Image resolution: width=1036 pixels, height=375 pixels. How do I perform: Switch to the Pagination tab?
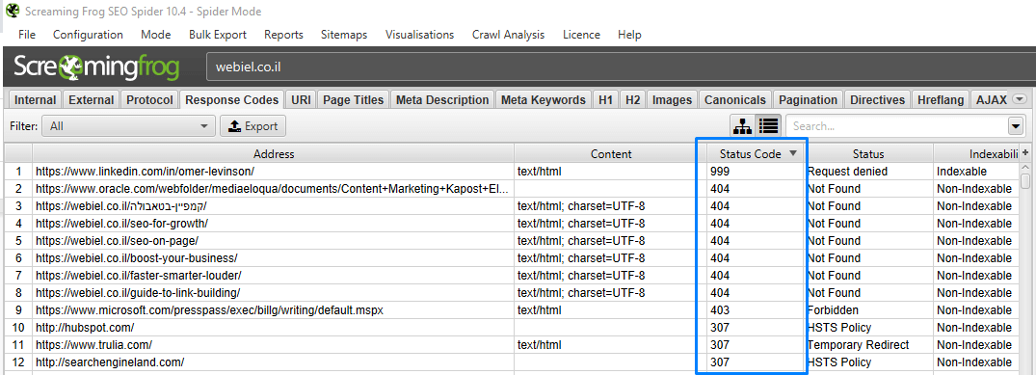808,100
